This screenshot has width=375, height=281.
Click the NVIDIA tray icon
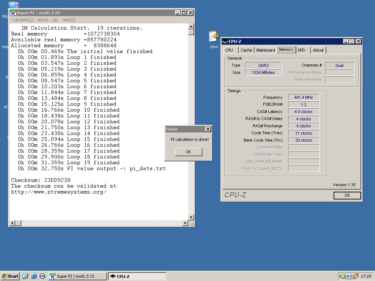342,276
